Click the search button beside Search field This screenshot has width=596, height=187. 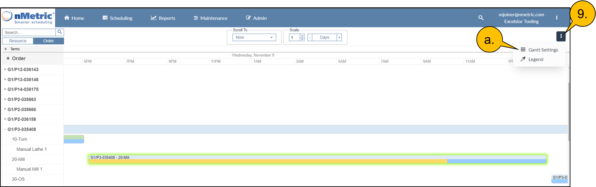(x=60, y=32)
